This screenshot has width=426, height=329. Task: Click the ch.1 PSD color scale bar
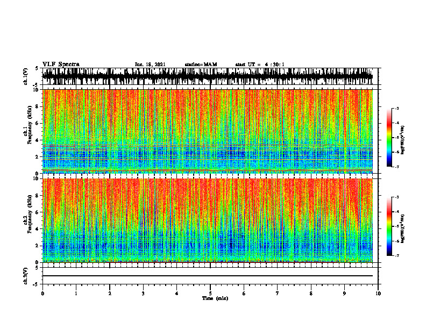coord(389,138)
